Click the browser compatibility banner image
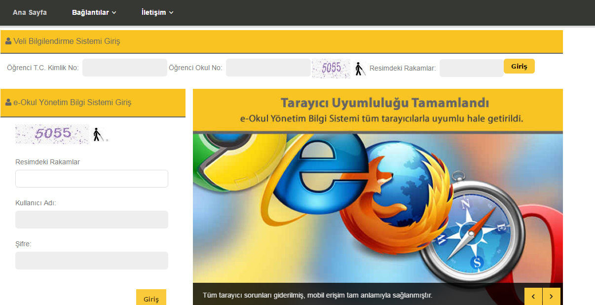Viewport: 595px width, 305px height. [x=377, y=207]
